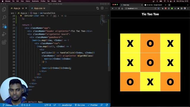Switch to the App.css tab
The width and height of the screenshot is (190, 107).
coord(38,8)
